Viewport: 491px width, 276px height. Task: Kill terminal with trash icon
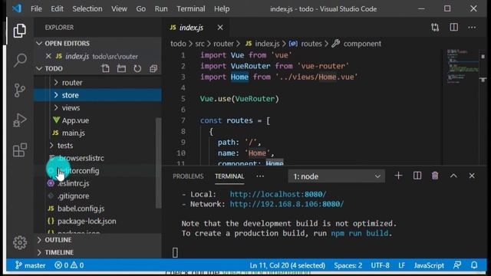[435, 176]
